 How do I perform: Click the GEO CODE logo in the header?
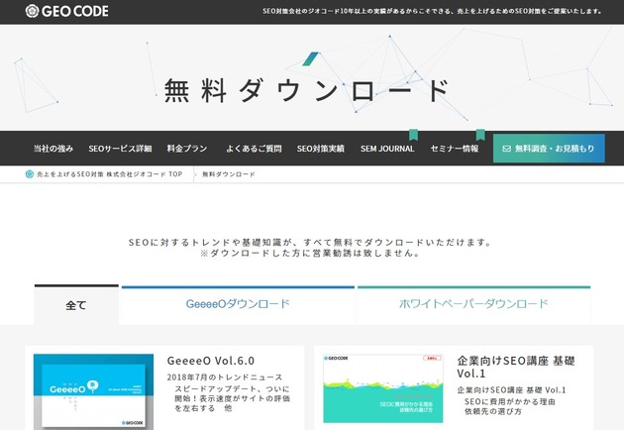click(x=67, y=11)
